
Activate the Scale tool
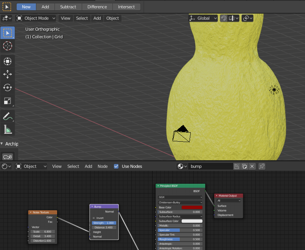[x=8, y=101]
